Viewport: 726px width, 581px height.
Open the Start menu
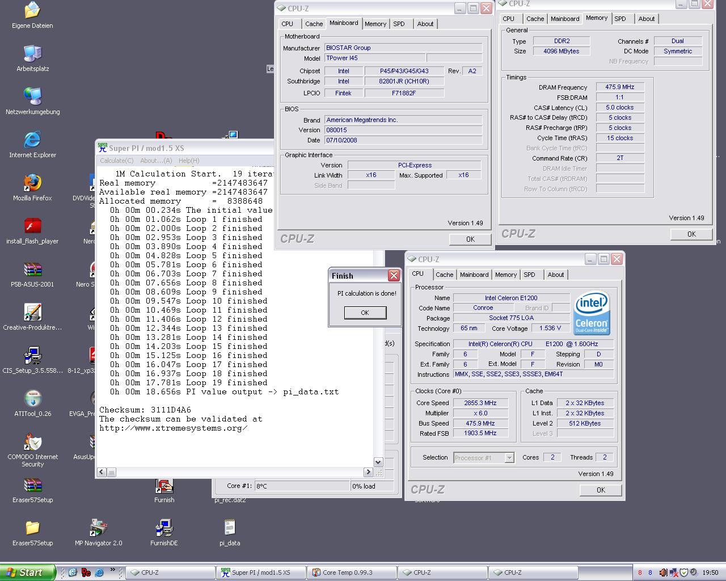tap(28, 572)
